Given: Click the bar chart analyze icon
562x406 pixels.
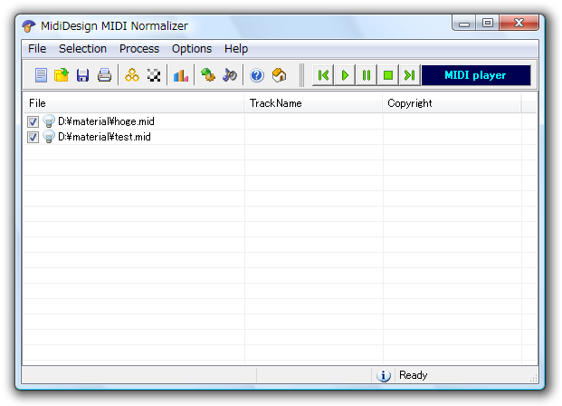Looking at the screenshot, I should pos(181,75).
